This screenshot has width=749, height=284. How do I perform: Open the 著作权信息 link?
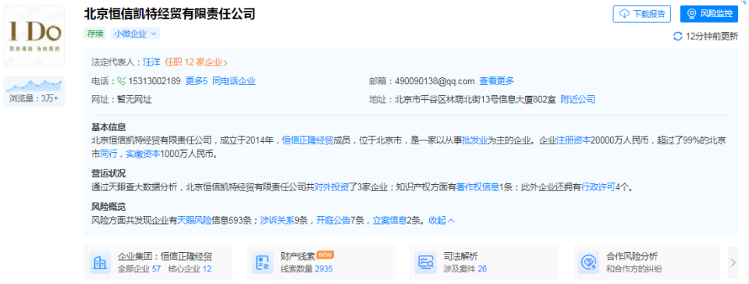tap(477, 187)
